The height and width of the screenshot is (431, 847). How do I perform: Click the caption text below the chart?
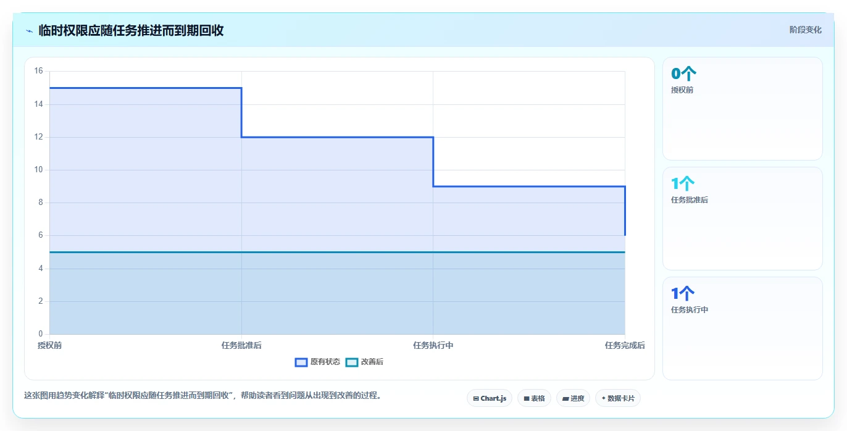[202, 396]
